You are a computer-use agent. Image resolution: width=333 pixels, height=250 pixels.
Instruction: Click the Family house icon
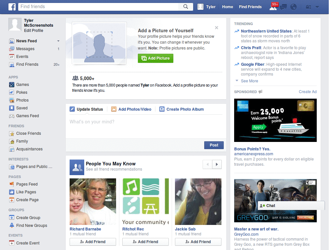pyautogui.click(x=12, y=142)
